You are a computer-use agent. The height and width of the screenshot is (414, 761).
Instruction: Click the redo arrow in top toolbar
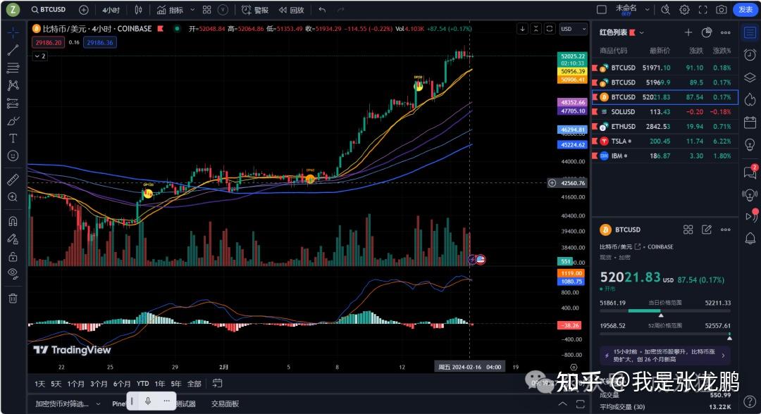[x=341, y=10]
